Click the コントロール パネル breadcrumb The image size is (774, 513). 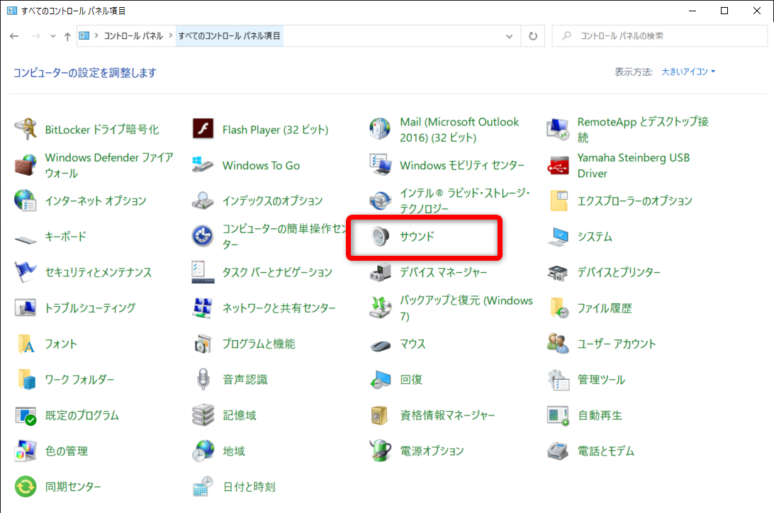click(x=133, y=36)
